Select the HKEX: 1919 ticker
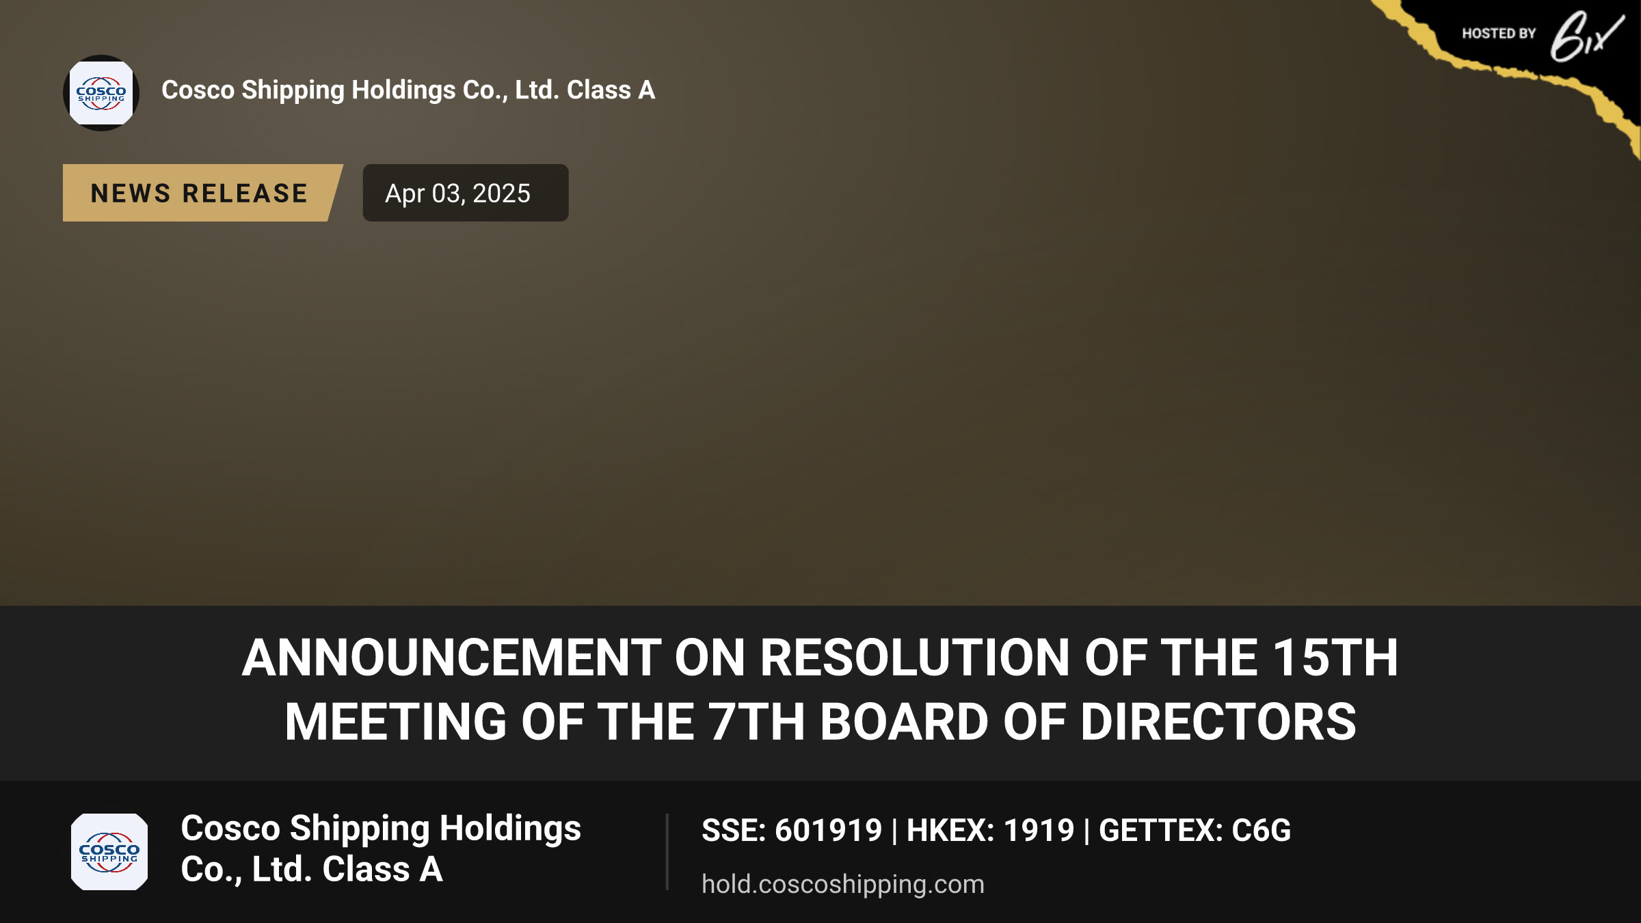Image resolution: width=1641 pixels, height=923 pixels. click(990, 831)
